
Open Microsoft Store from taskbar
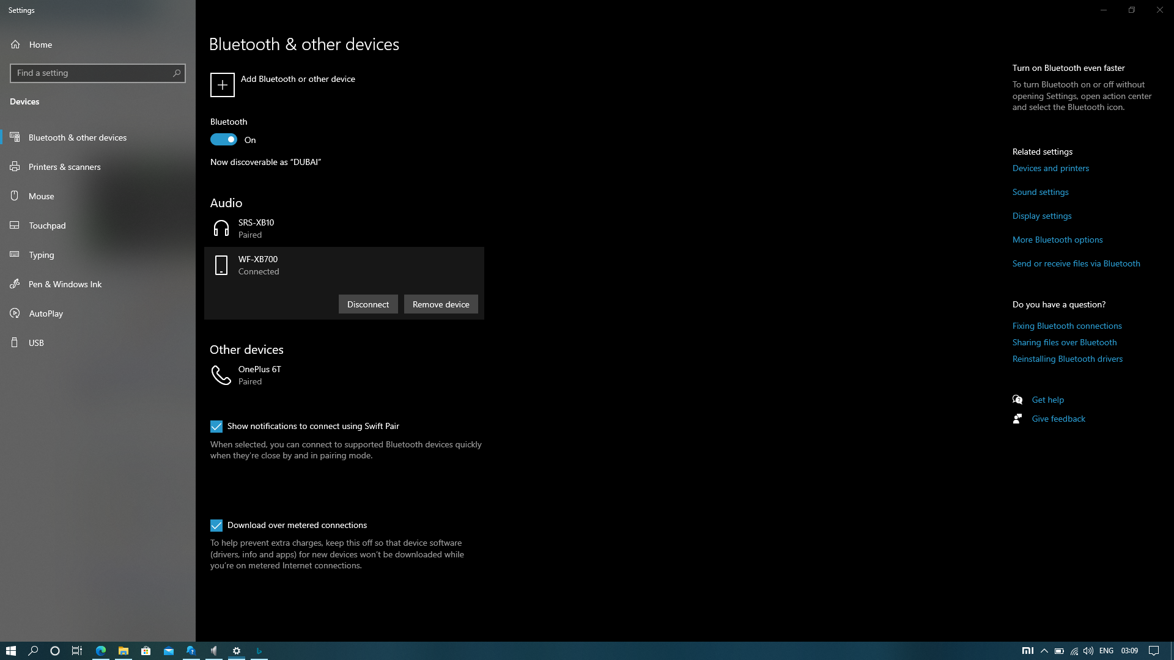[146, 651]
